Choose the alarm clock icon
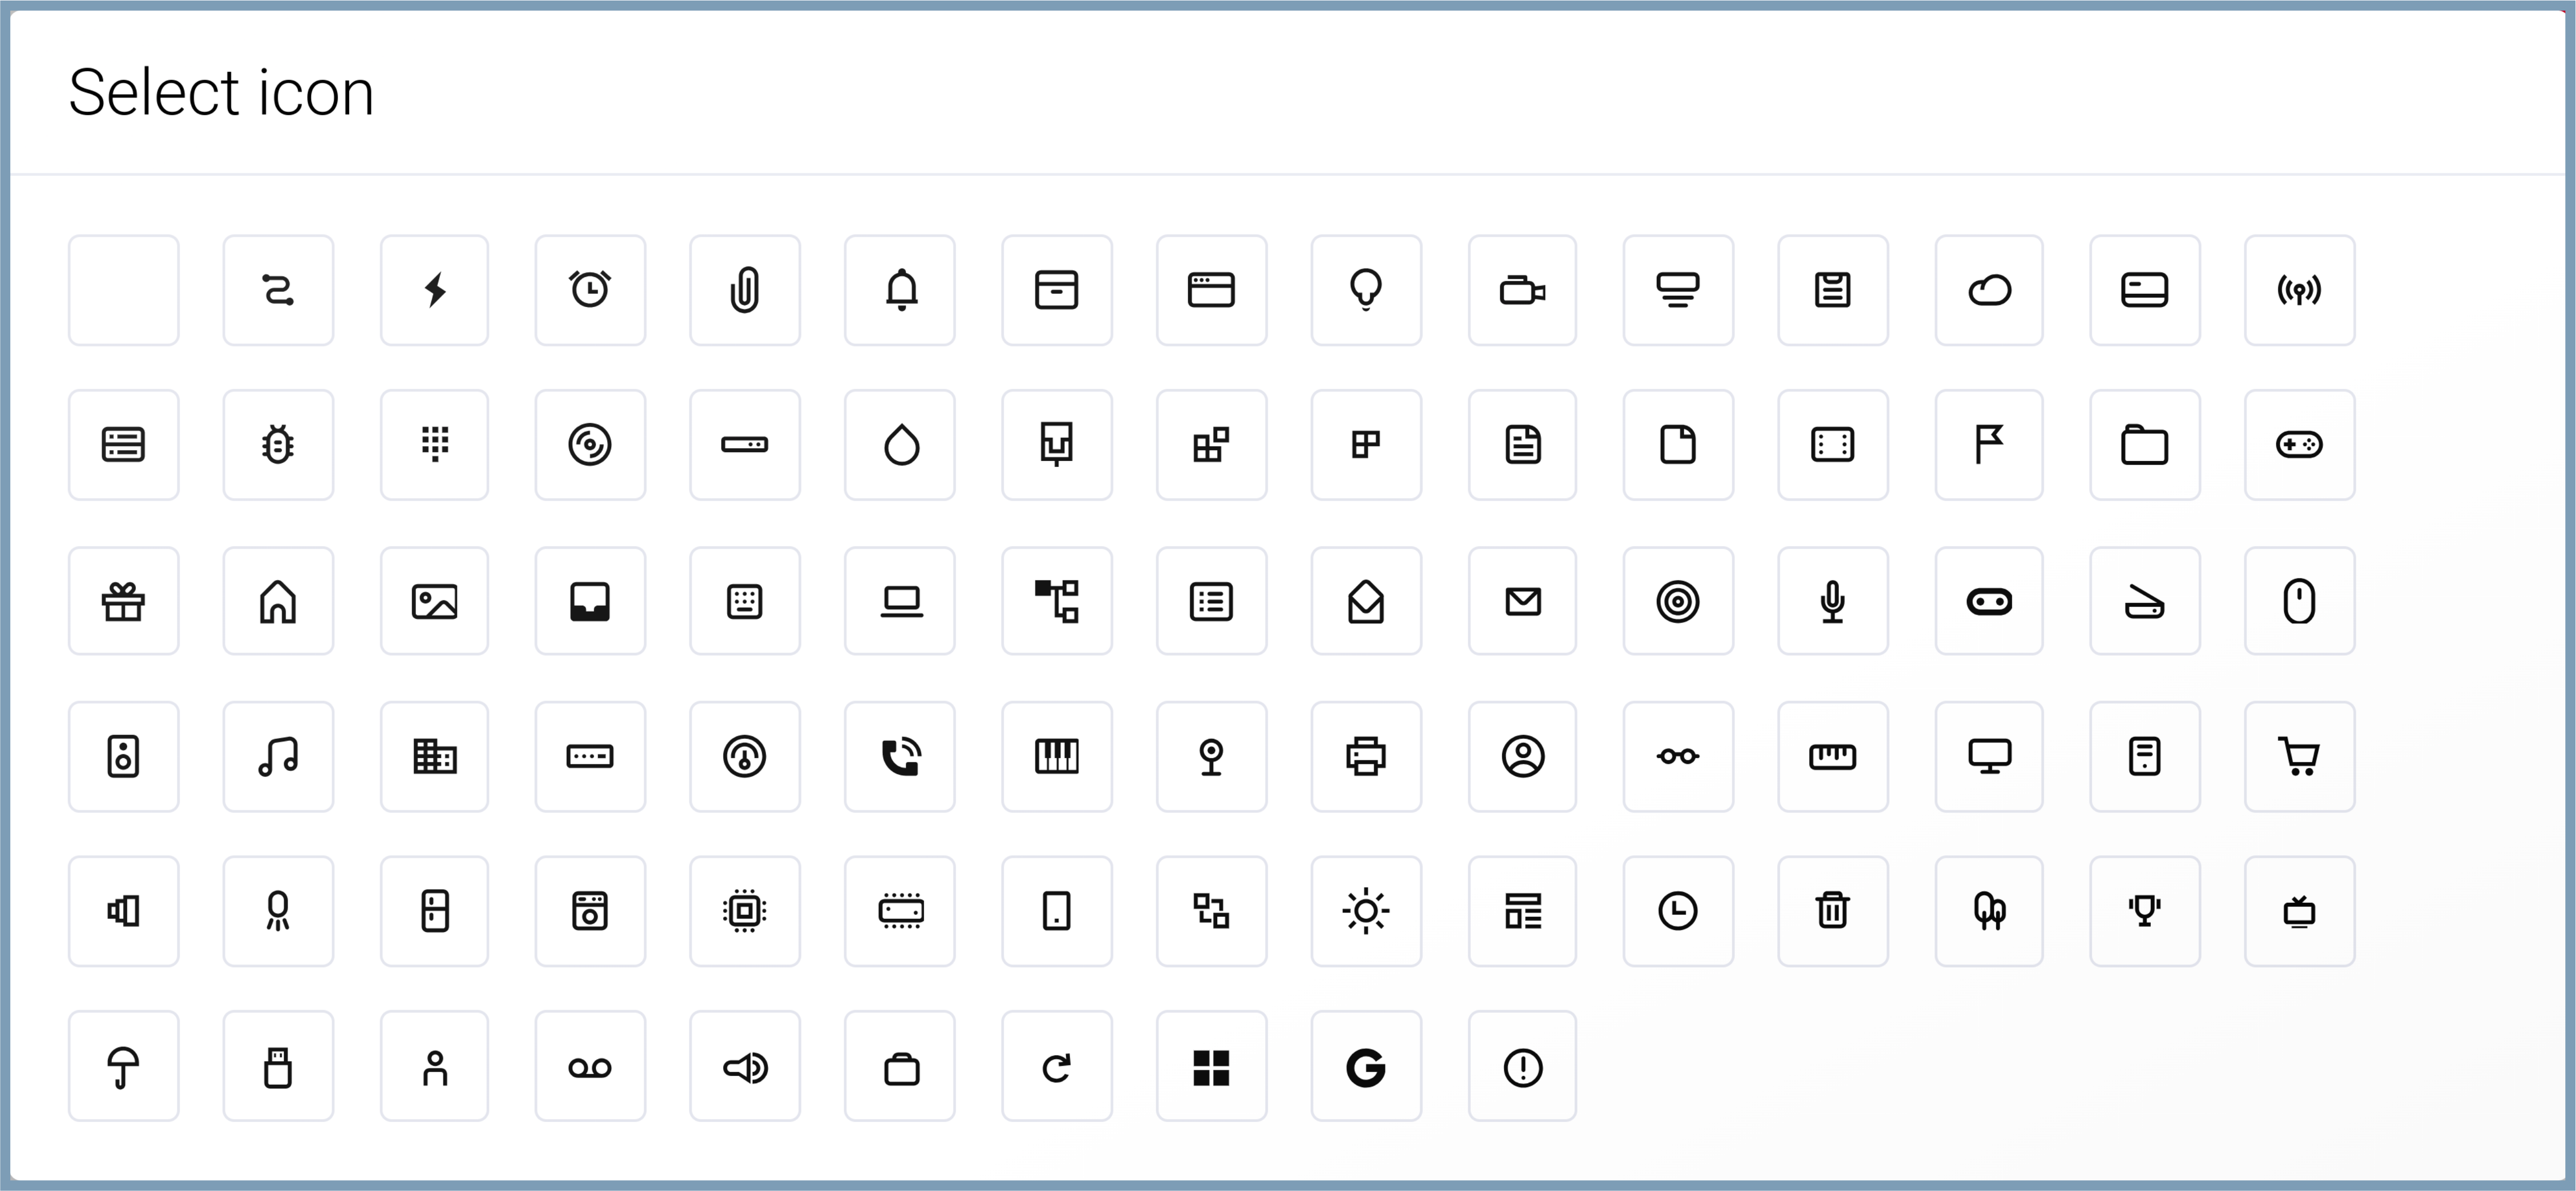 [590, 290]
